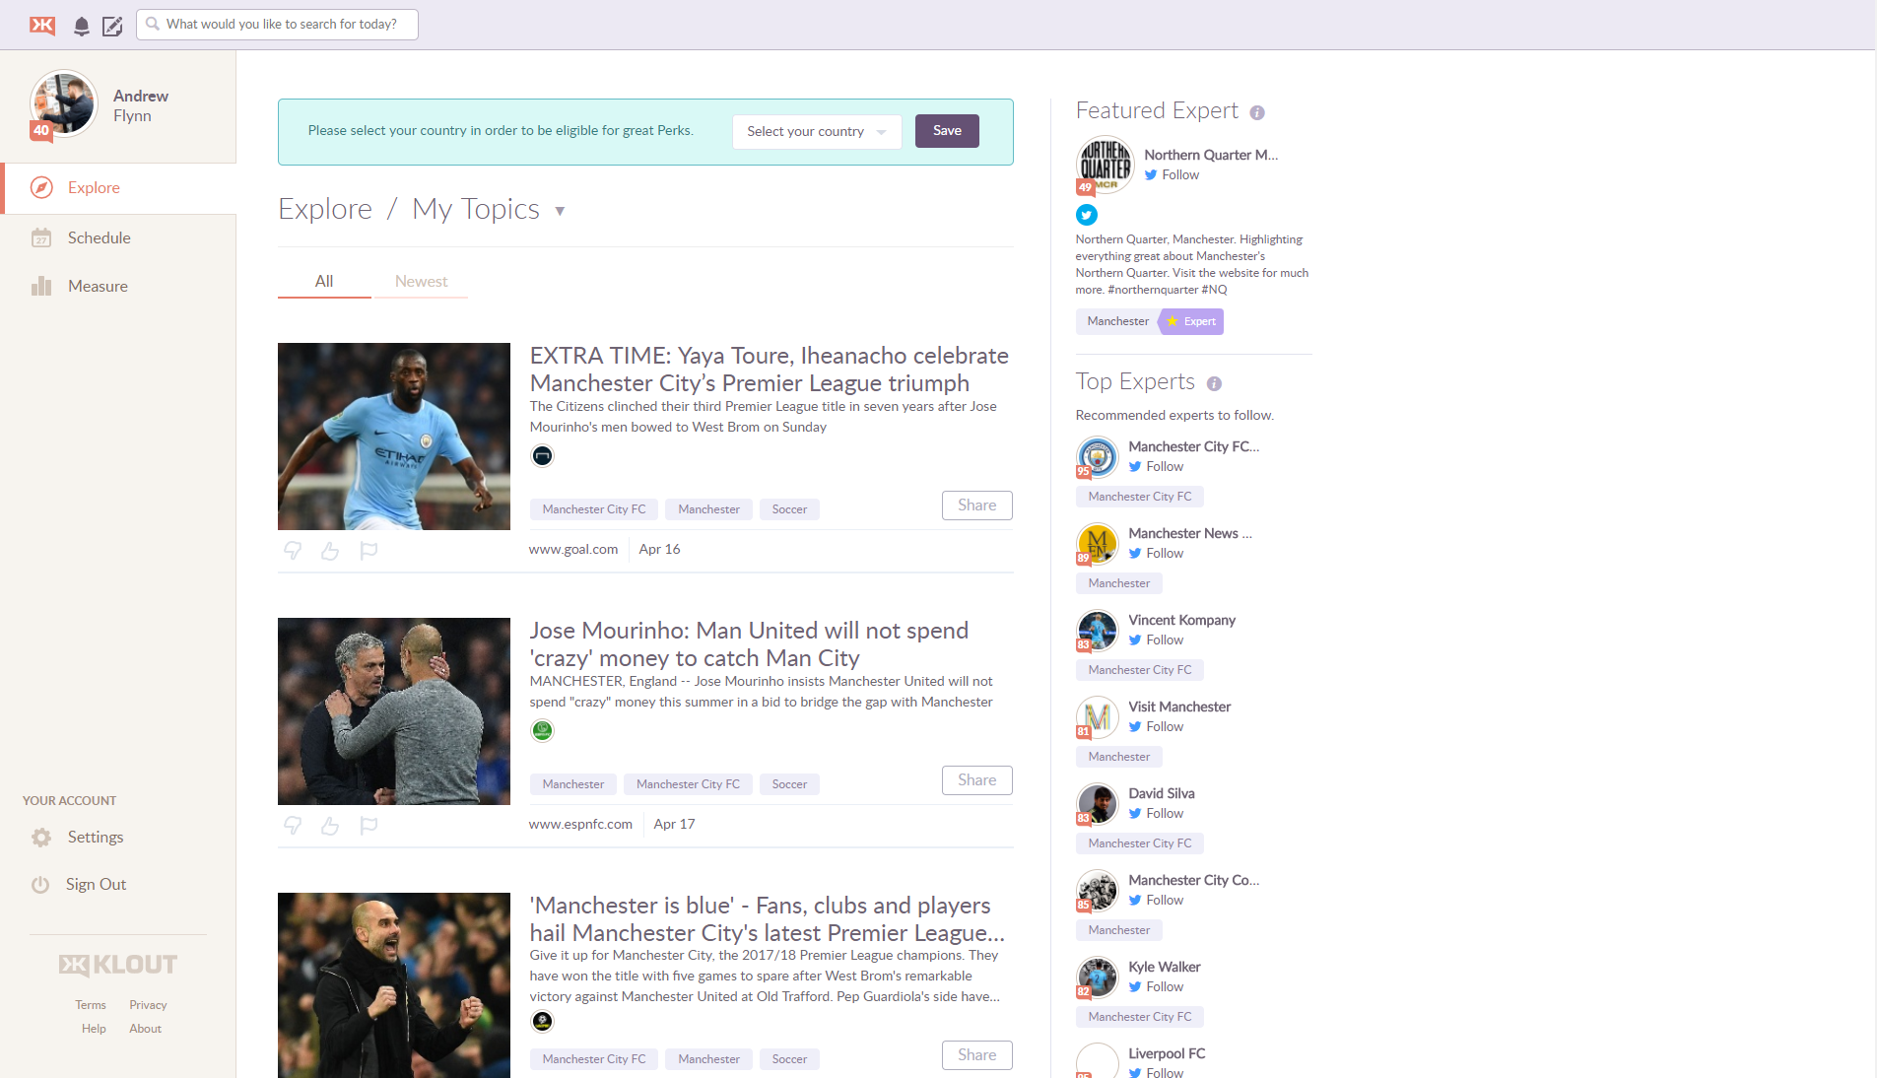Click the www.espnfc.com source link
1877x1078 pixels.
pos(580,824)
